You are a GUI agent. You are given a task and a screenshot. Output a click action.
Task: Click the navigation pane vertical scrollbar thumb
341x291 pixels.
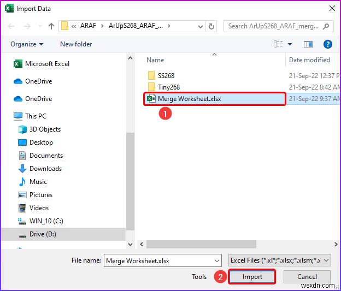coord(130,181)
